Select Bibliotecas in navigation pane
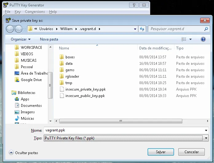The height and width of the screenshot is (163, 214). pos(26,93)
